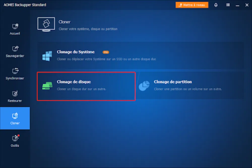This screenshot has height=168, width=252.
Task: Open the Outils tools section
Action: [x=15, y=141]
